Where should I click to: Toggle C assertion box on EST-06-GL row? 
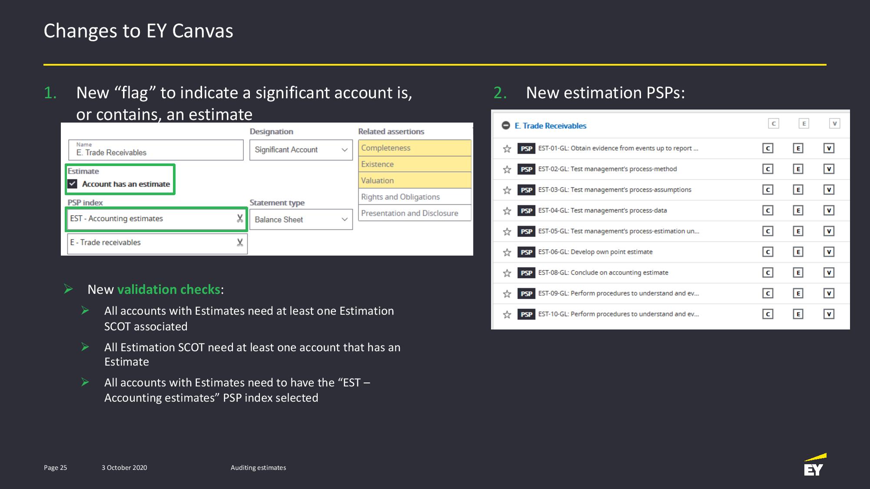768,252
